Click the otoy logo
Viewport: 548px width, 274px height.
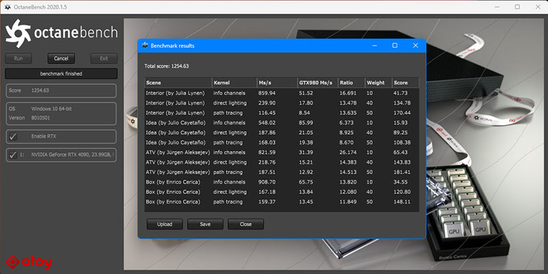pos(29,262)
